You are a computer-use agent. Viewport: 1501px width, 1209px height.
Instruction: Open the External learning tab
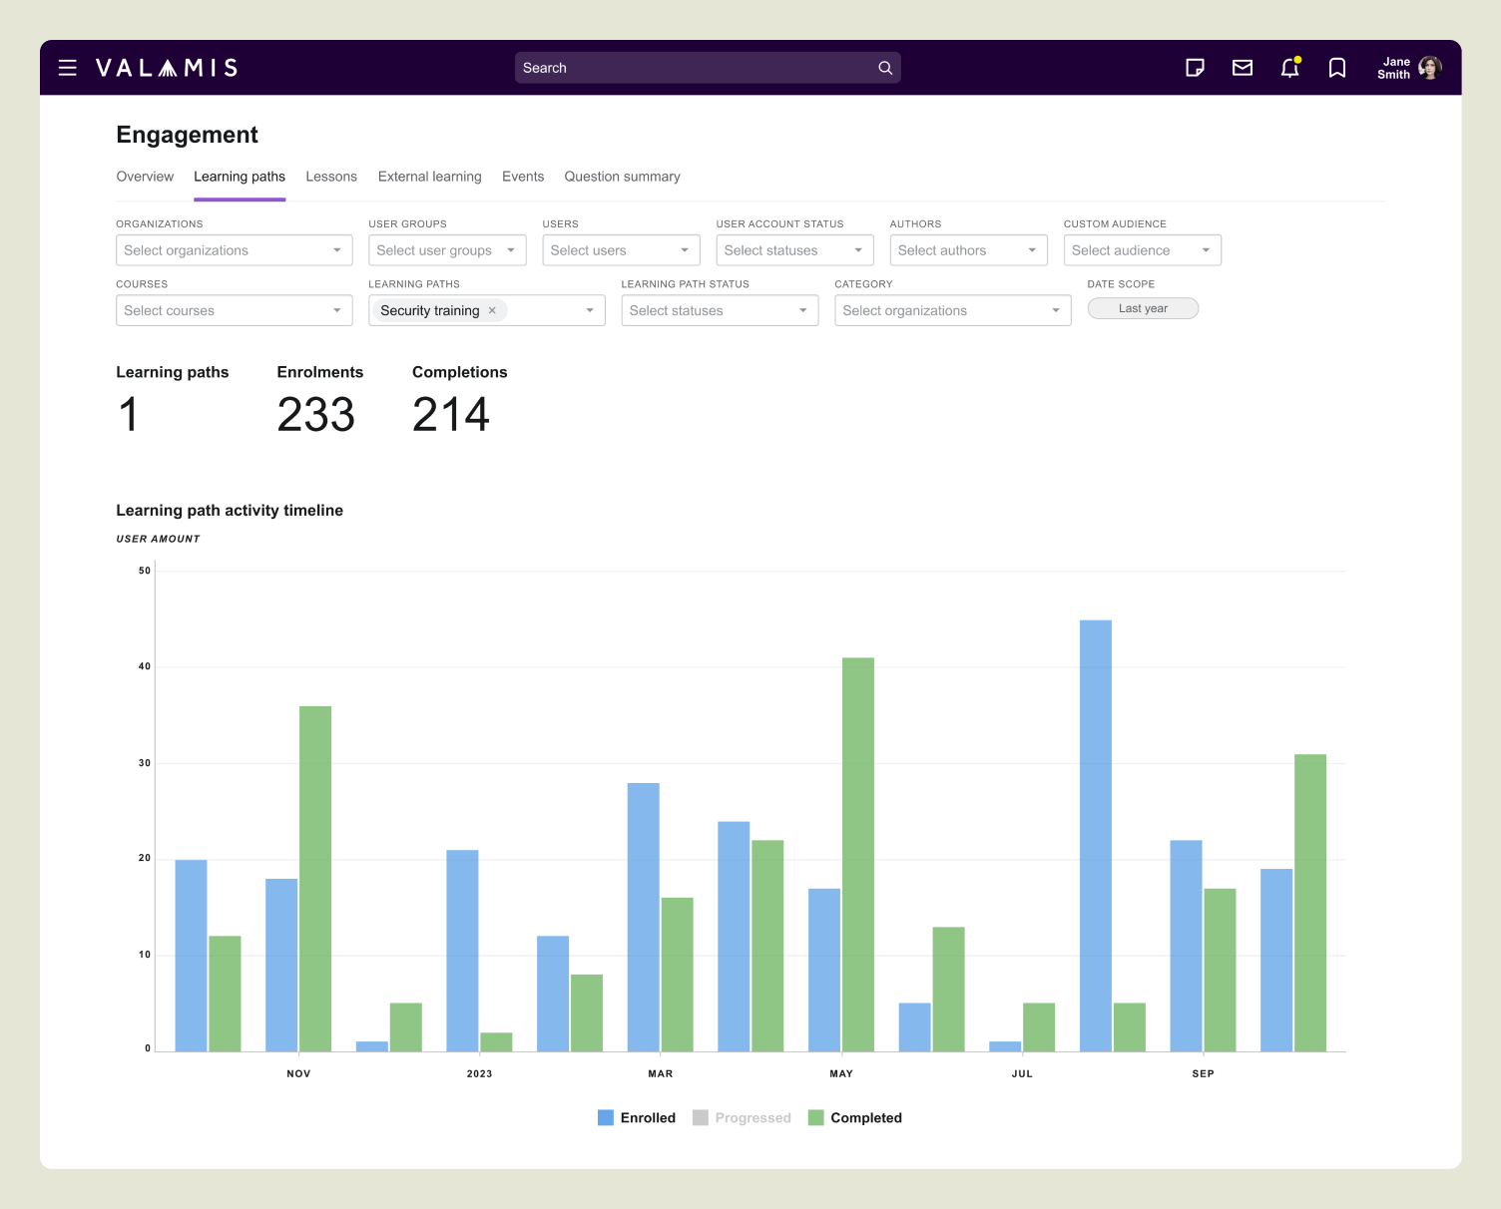430,177
